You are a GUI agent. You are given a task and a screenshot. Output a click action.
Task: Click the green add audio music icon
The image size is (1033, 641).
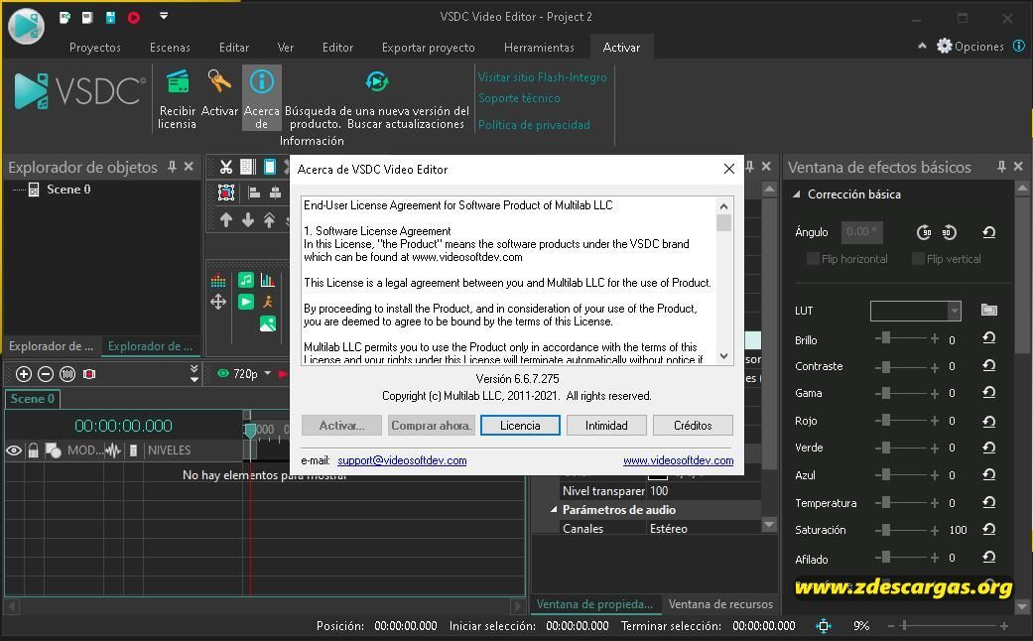click(x=246, y=280)
